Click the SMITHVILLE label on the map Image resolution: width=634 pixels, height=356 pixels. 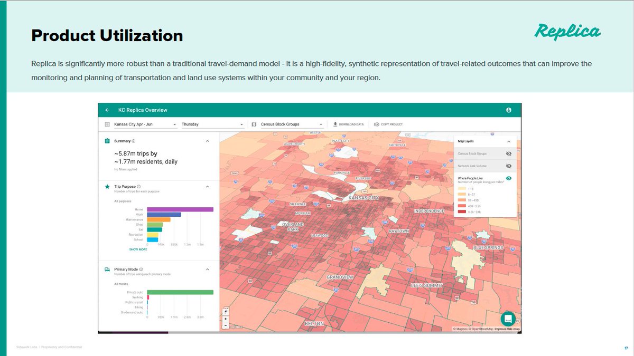(x=397, y=145)
